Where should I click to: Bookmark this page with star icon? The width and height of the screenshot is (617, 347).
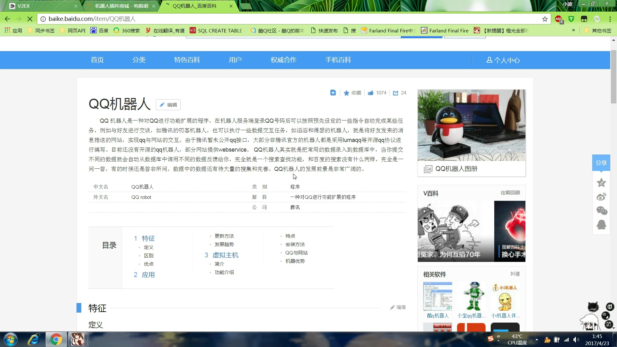point(545,19)
